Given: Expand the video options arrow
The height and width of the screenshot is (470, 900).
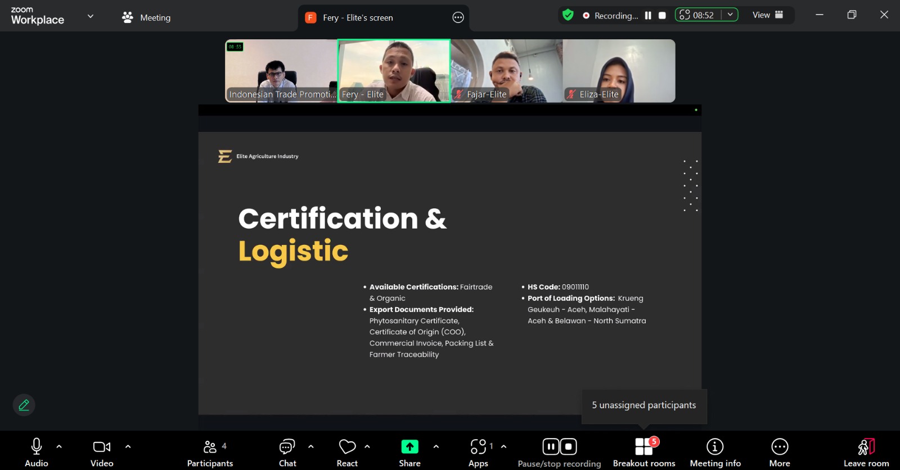Looking at the screenshot, I should 128,447.
